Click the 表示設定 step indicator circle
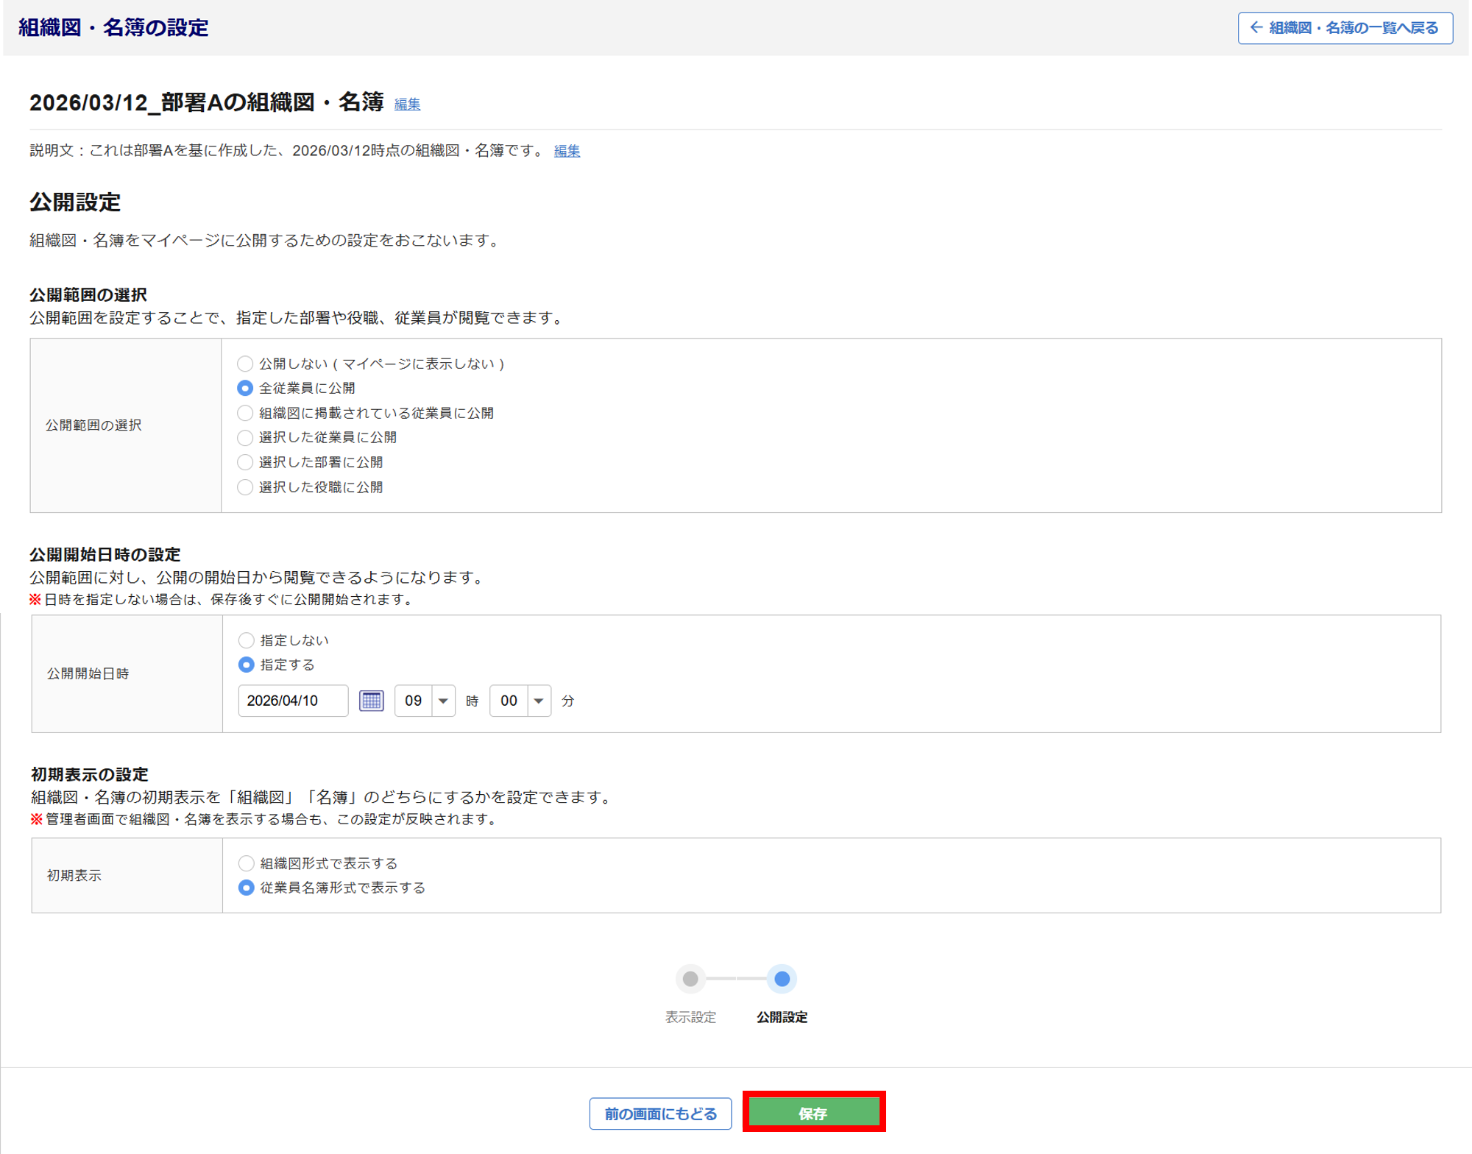Viewport: 1472px width, 1154px height. 690,979
